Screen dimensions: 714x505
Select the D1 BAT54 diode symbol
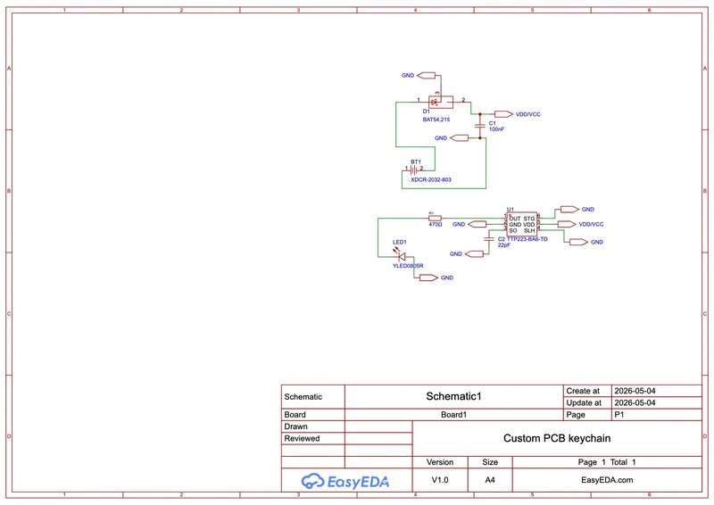[440, 102]
